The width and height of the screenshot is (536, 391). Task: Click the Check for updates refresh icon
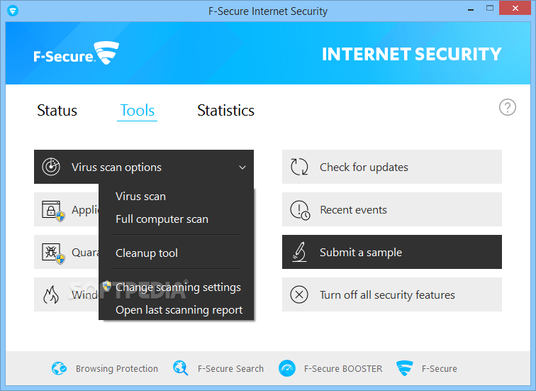(299, 167)
